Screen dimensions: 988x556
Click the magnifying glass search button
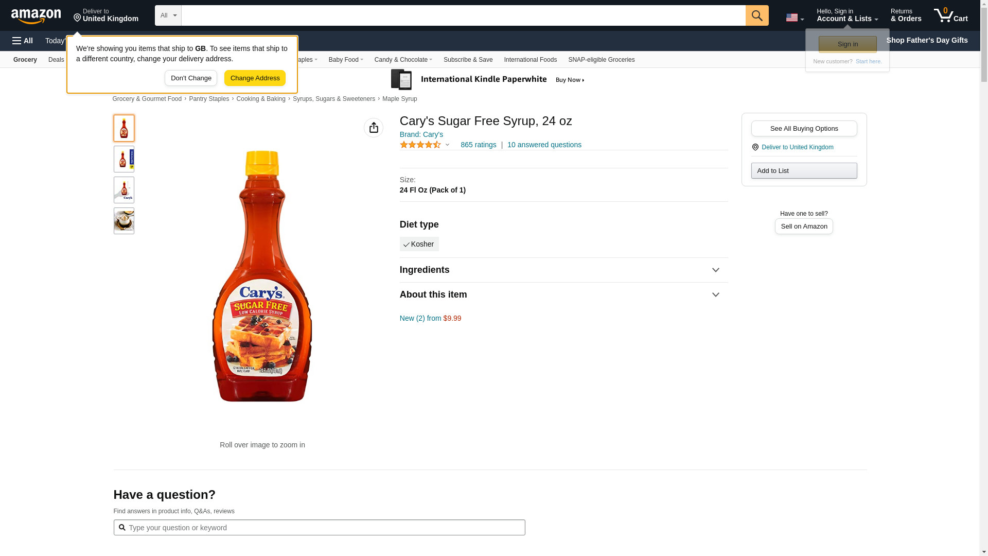756,15
